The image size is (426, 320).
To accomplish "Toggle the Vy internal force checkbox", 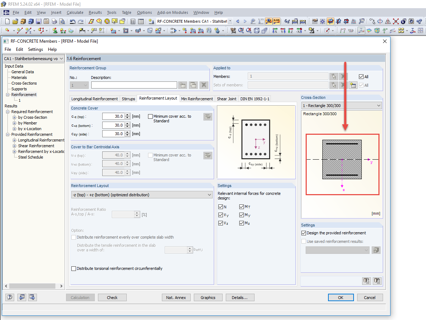I will (221, 215).
